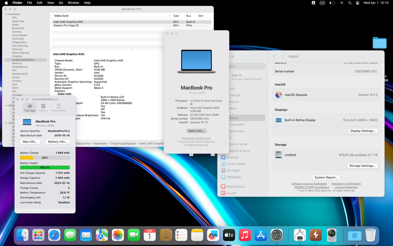
Task: Open Calendar from the Dock
Action: pos(150,235)
